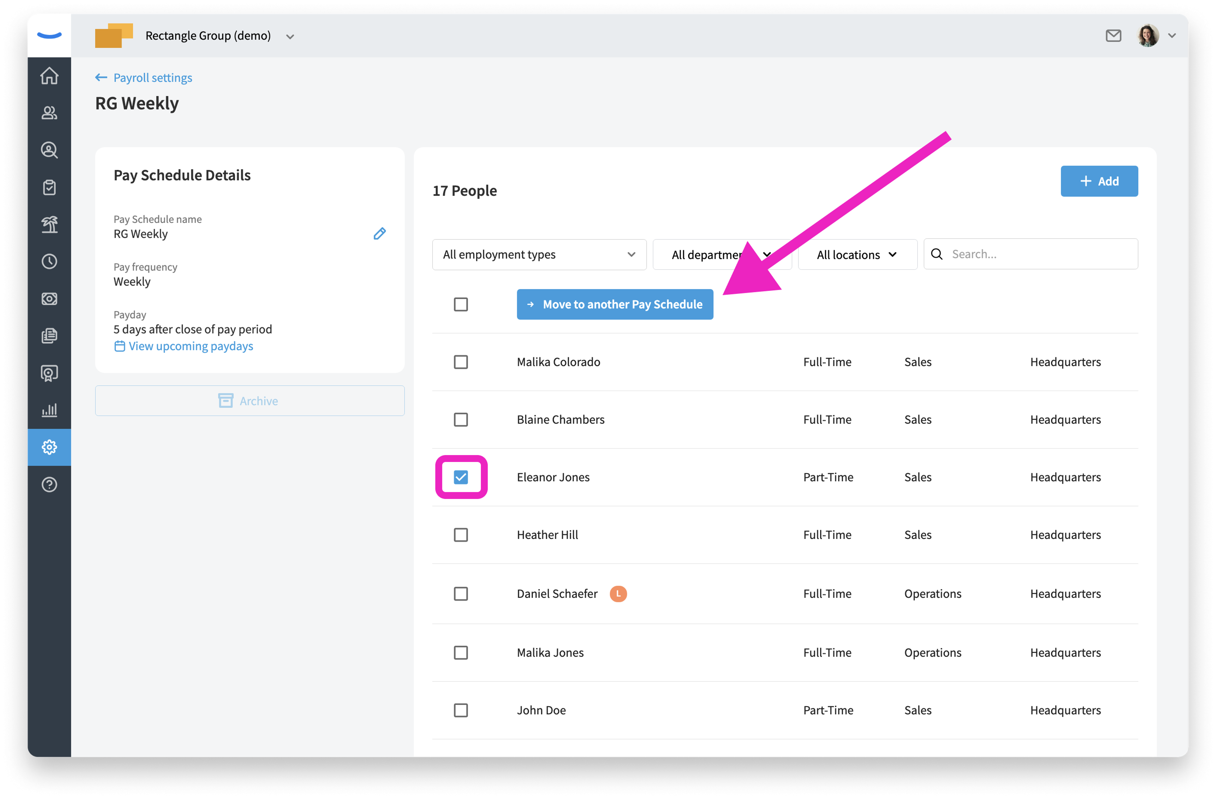Open the time off palm tree icon
Screen dimensions: 1216x798
click(49, 224)
